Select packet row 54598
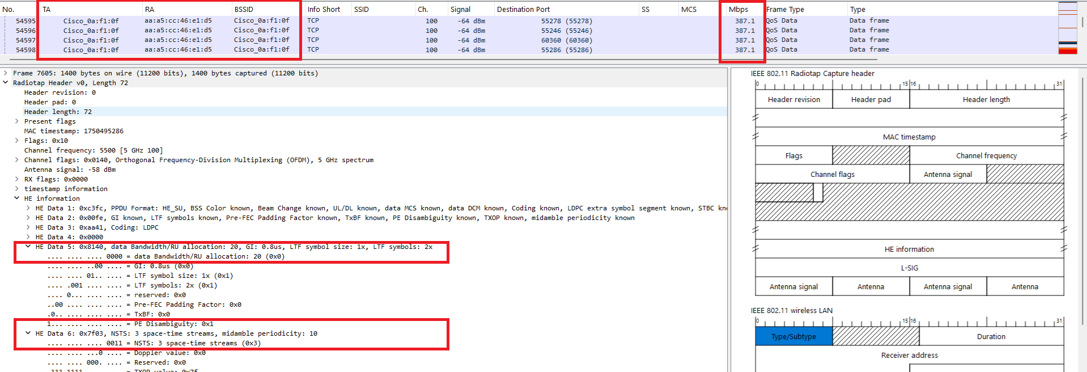The image size is (1087, 372). click(x=26, y=50)
